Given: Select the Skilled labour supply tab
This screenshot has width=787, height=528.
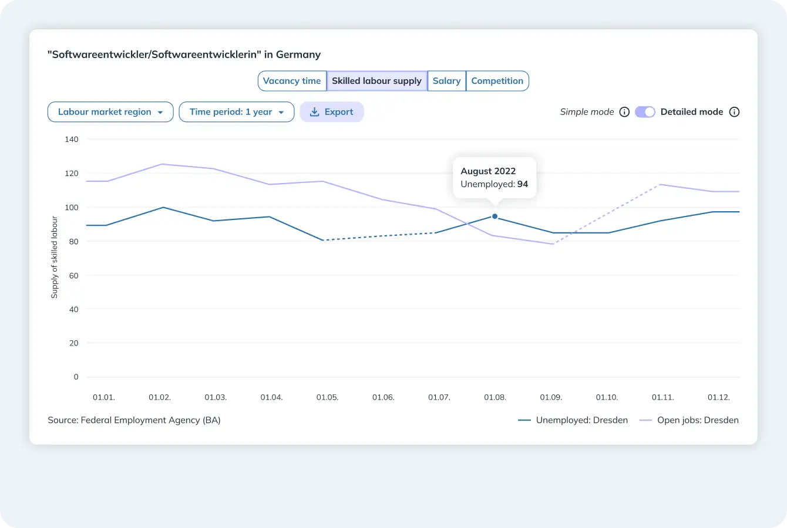Looking at the screenshot, I should click(x=376, y=81).
